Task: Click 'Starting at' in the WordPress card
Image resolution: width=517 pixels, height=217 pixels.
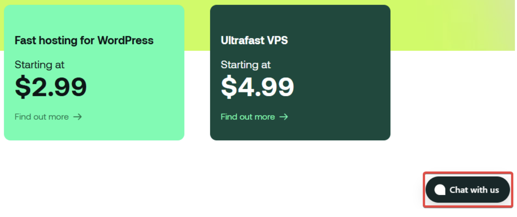Action: tap(40, 65)
